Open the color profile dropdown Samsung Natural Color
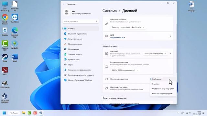 pyautogui.click(x=128, y=27)
